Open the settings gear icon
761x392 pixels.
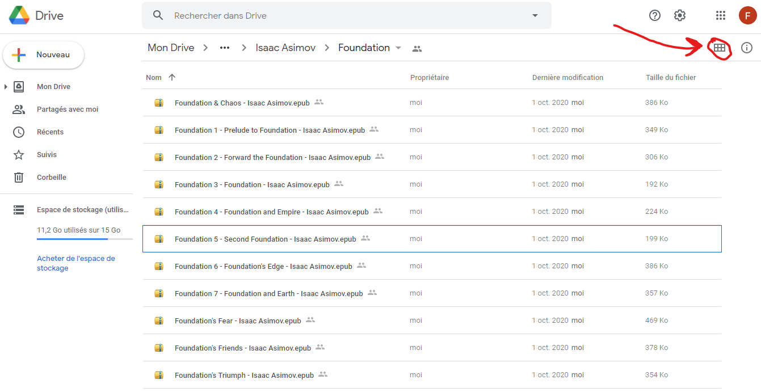[680, 15]
